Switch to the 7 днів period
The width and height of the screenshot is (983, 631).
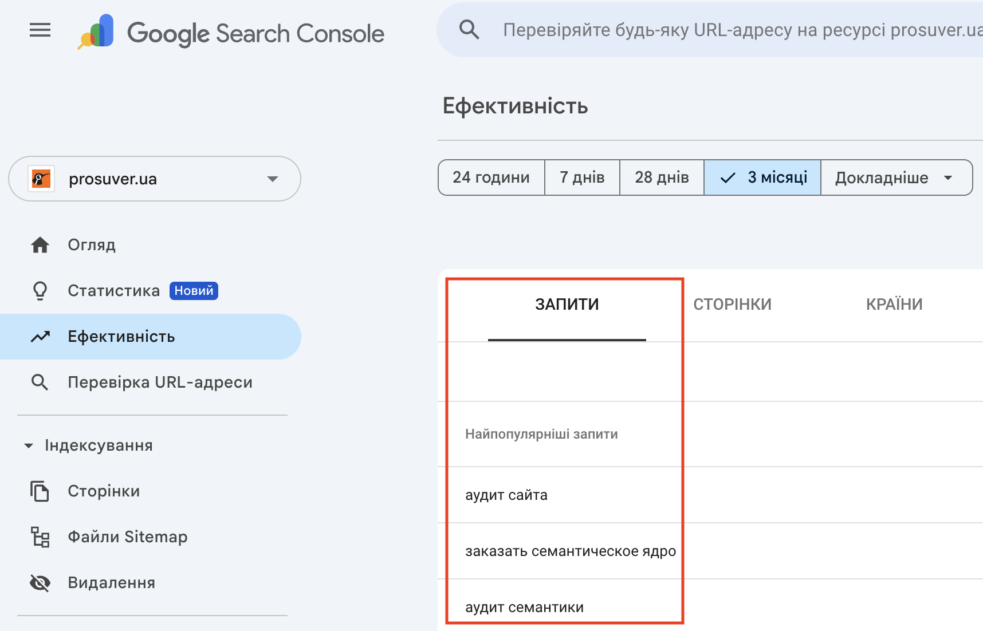click(582, 178)
